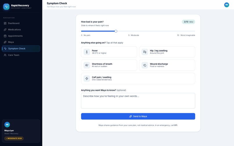Screen dimensions: 234x146
Task: Select the Wound discharge symptom card
Action: pos(167,65)
